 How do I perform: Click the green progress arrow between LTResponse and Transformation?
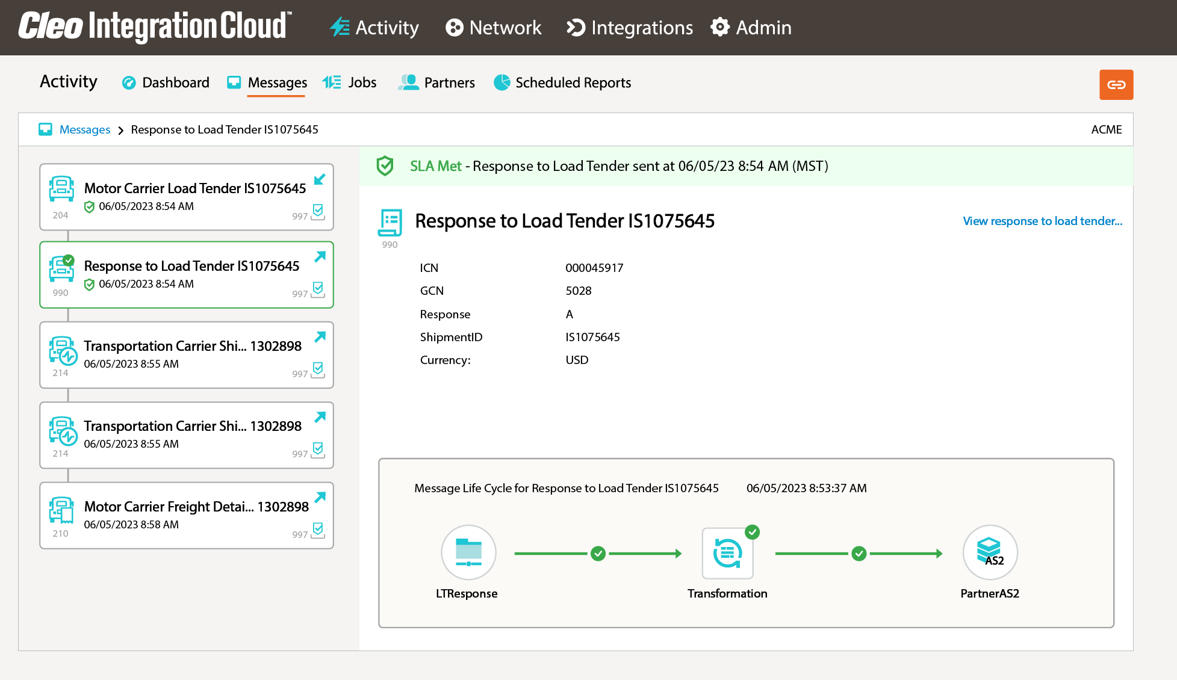click(597, 553)
